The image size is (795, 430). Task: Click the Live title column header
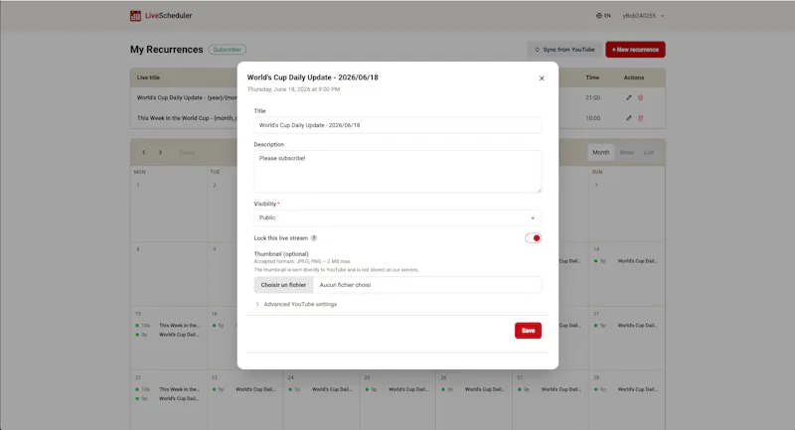(148, 77)
